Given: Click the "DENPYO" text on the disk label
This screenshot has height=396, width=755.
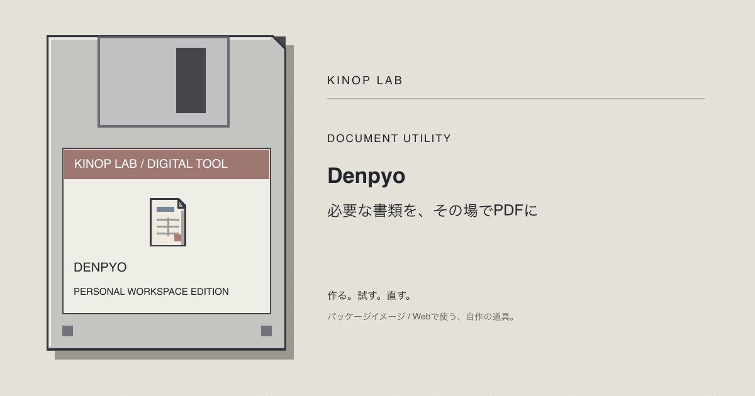Looking at the screenshot, I should 100,267.
